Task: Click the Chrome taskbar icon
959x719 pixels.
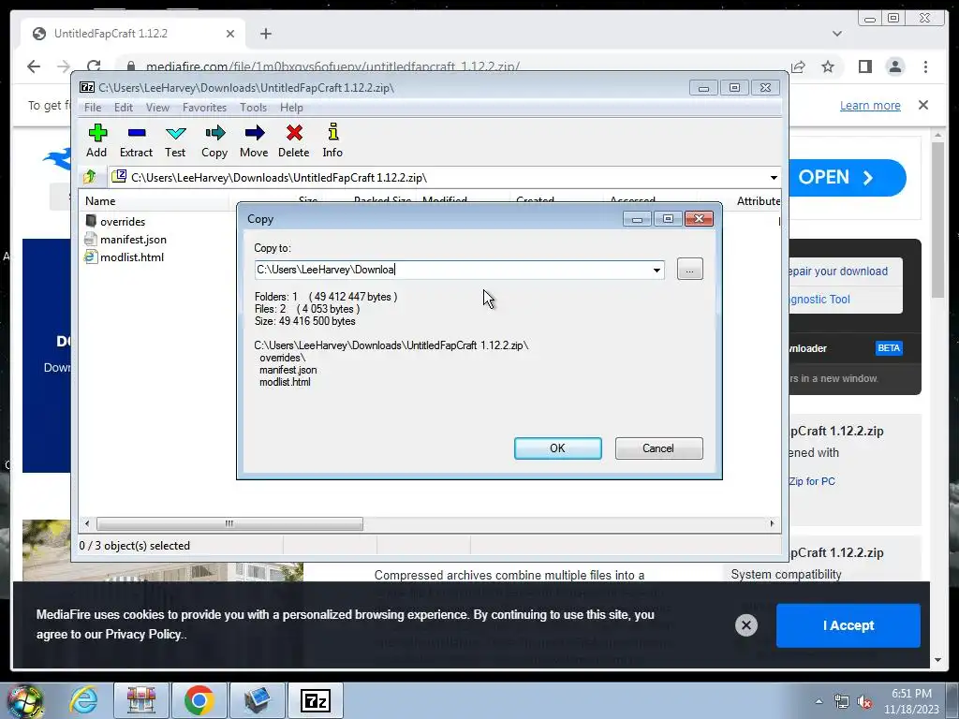Action: click(x=199, y=700)
